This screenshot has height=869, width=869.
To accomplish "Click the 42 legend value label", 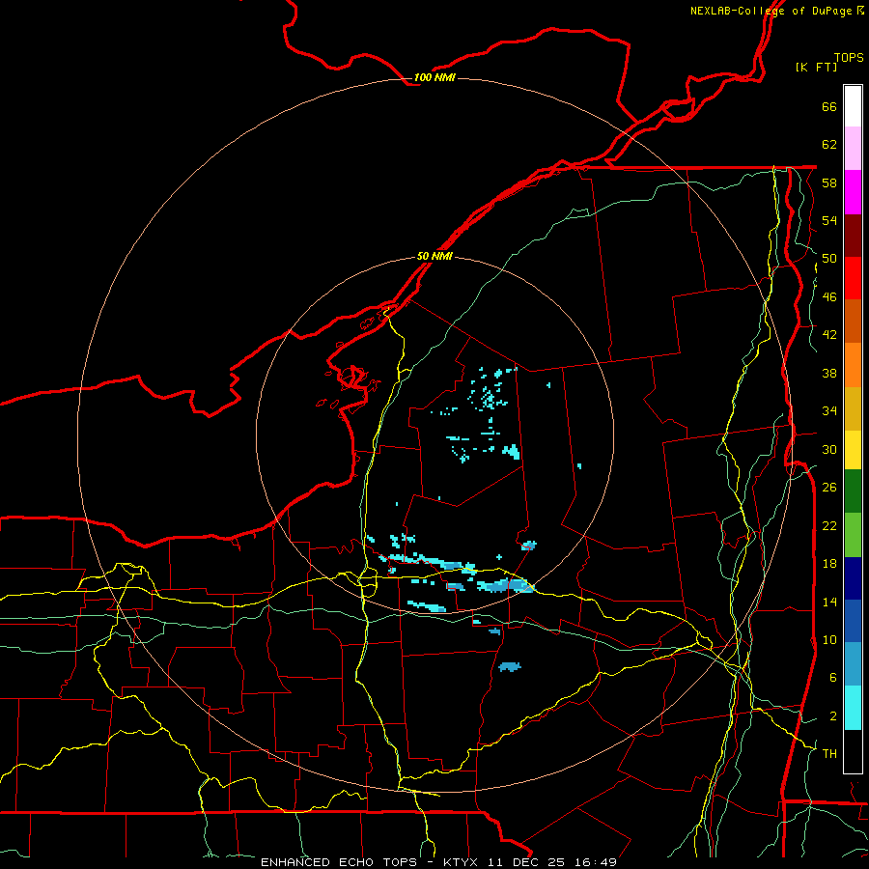I will coord(829,335).
